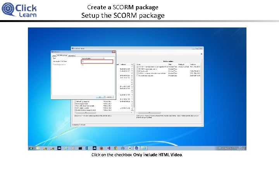Image resolution: width=279 pixels, height=169 pixels.
Task: Tick the checkbox below Only include HTML Video
Action: pyautogui.click(x=83, y=65)
